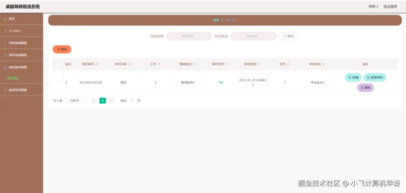This screenshot has width=406, height=193.
Task: Click the 2021-05-20 14:48:53 timestamp
Action: [253, 82]
